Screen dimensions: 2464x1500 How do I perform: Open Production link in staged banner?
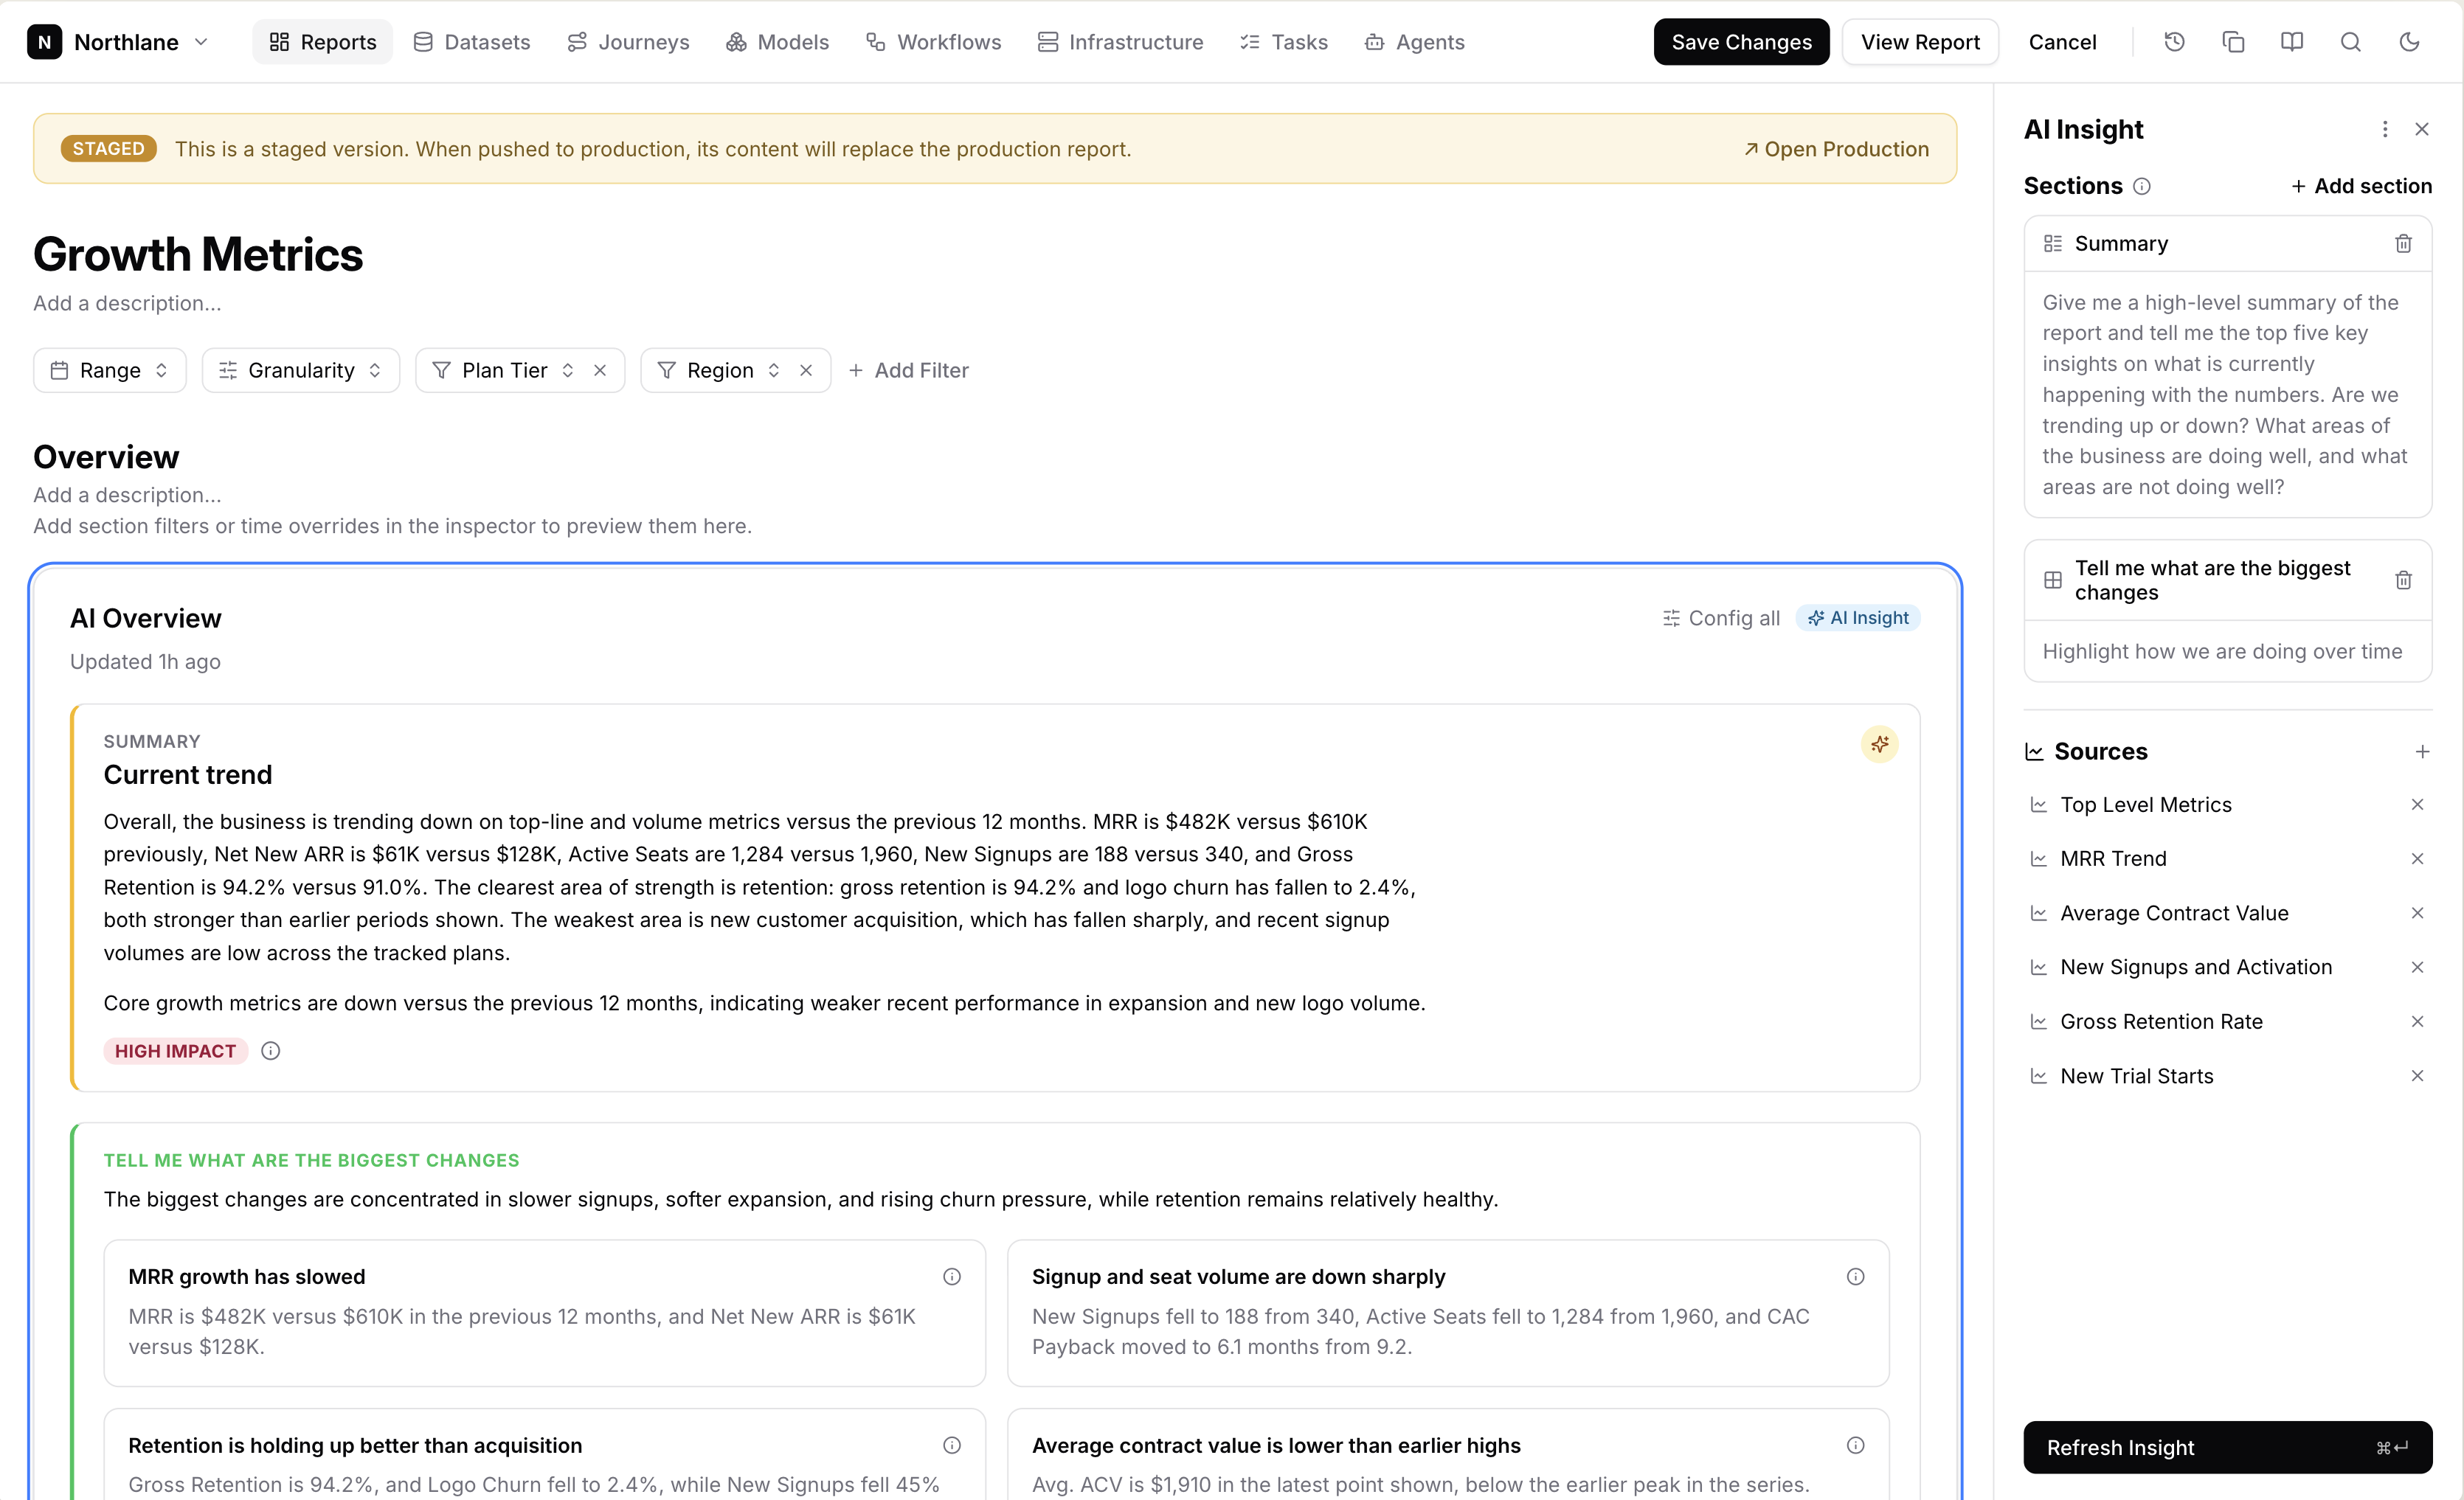1836,149
